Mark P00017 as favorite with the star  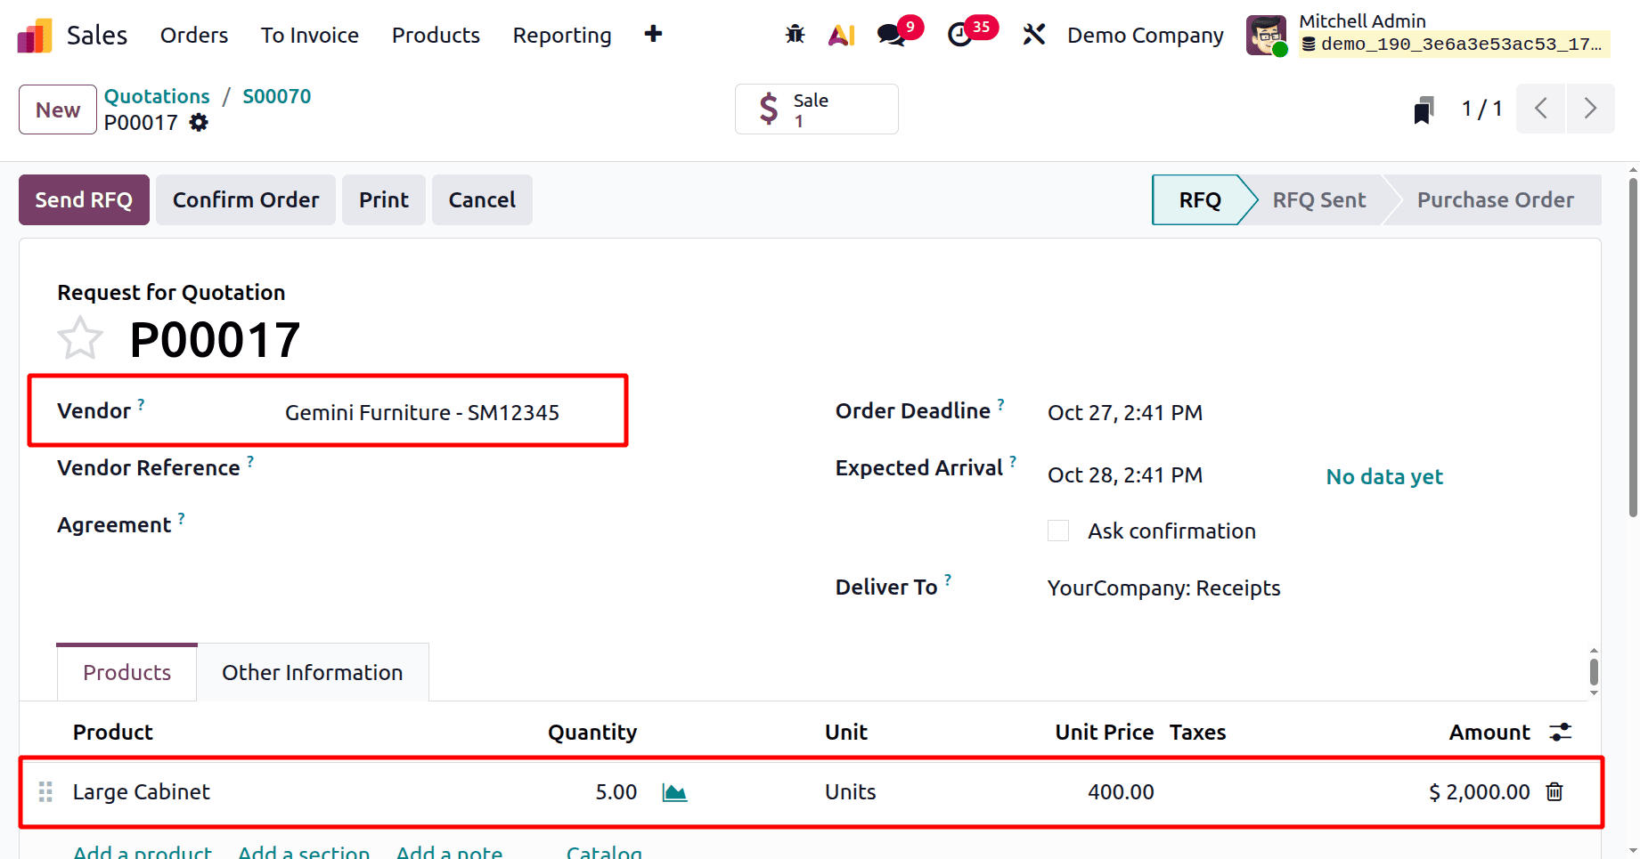pos(79,337)
